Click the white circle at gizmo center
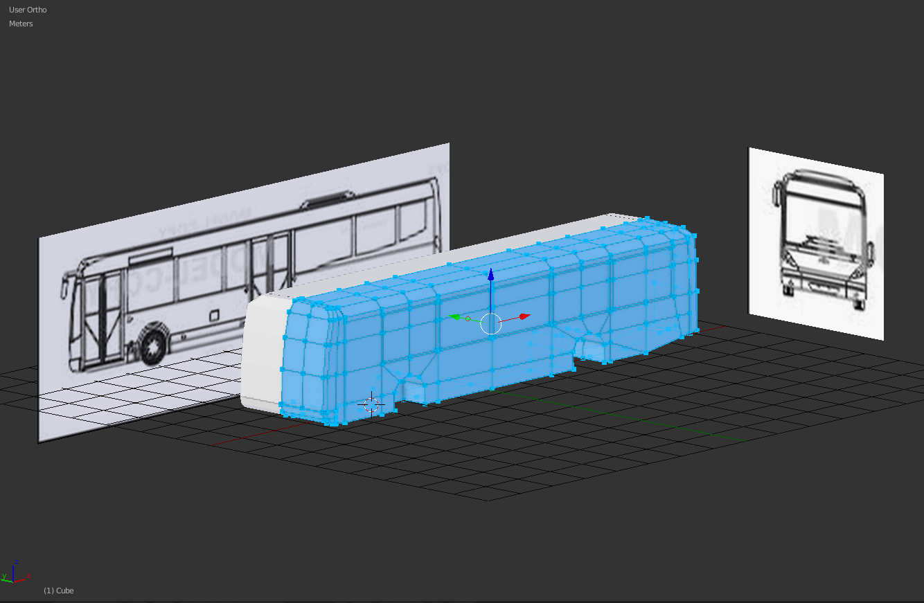The height and width of the screenshot is (603, 924). click(490, 323)
